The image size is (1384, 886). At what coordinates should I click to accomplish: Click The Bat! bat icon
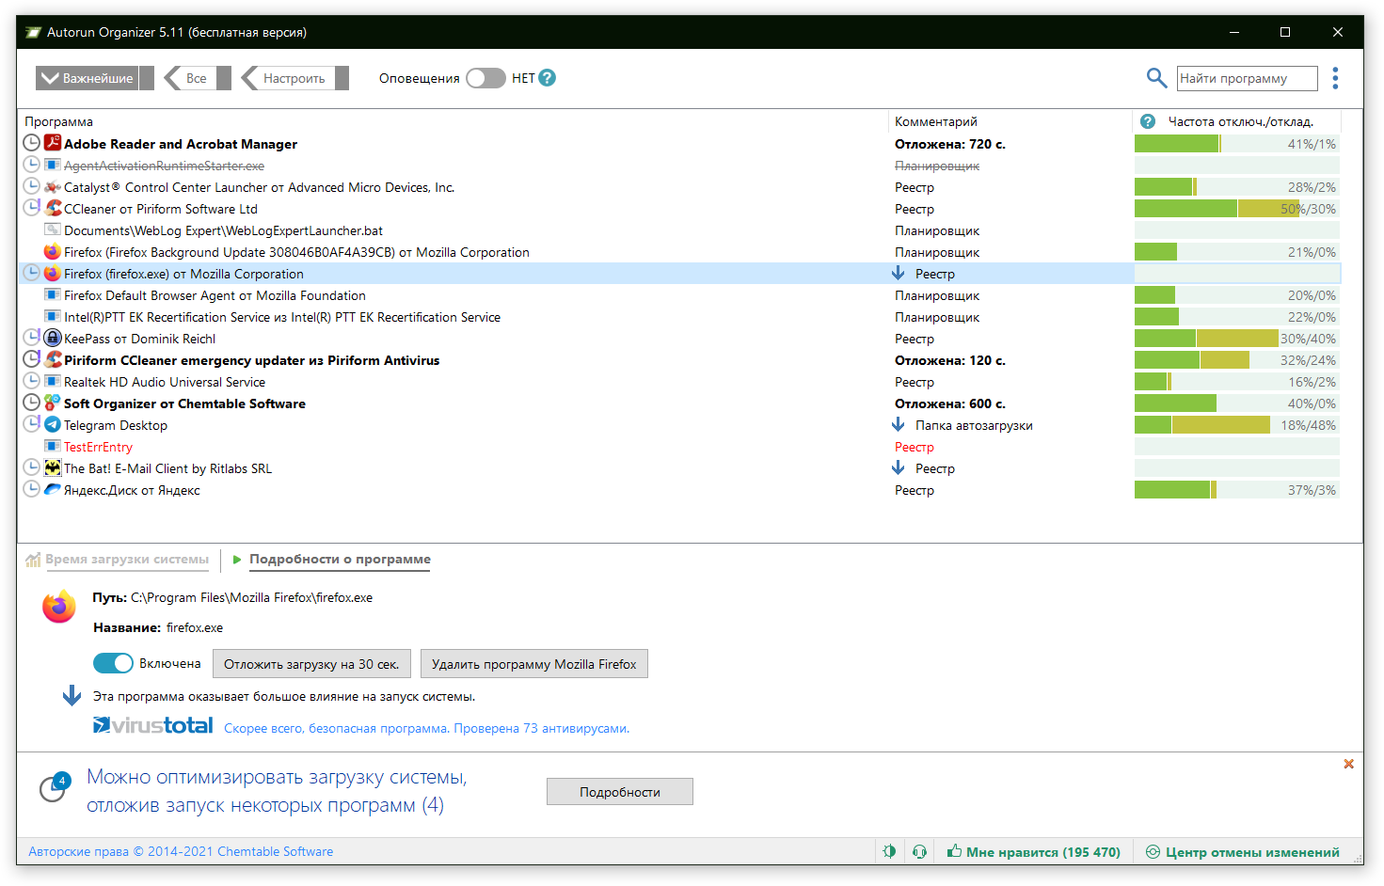pyautogui.click(x=53, y=467)
